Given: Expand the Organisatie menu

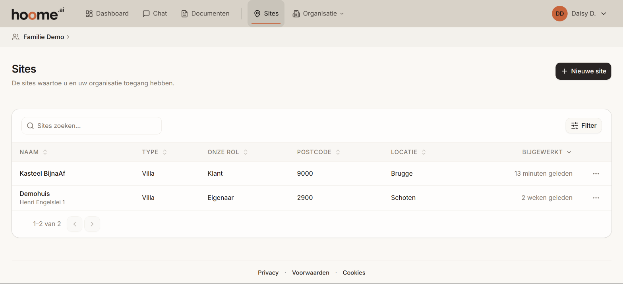Looking at the screenshot, I should 318,13.
